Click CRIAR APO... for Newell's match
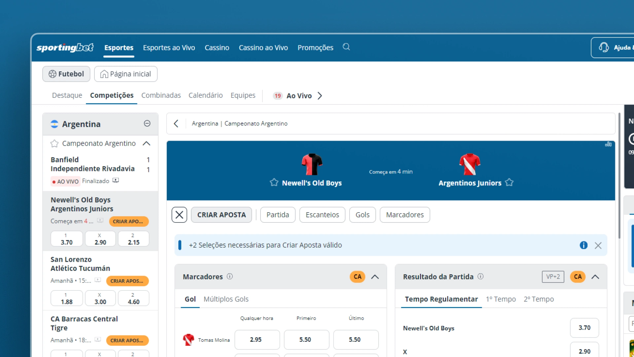Viewport: 634px width, 357px height. click(x=129, y=221)
